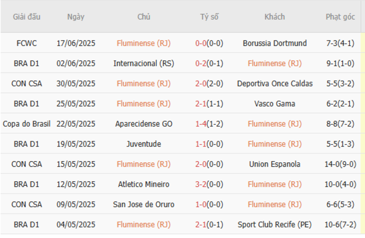Select the 17/06/2025 date cell

(76, 43)
